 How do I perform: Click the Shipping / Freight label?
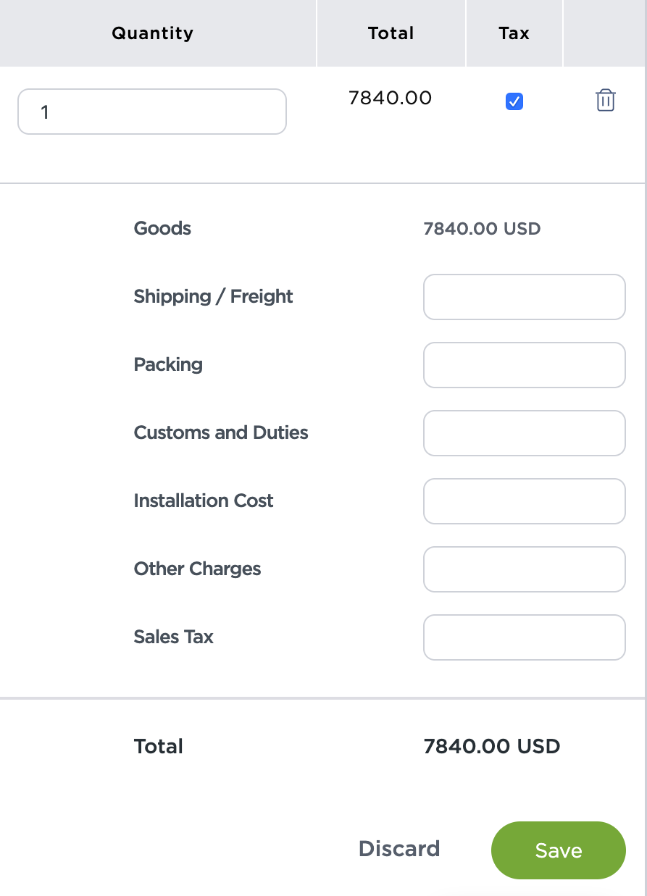coord(213,296)
